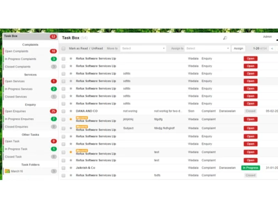Check the checkbox for the 'Subject' complaint row

63,128
